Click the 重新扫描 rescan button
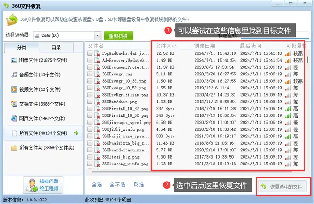 (x=118, y=36)
